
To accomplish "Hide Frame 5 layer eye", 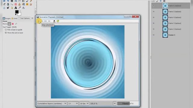I will tap(153, 11).
